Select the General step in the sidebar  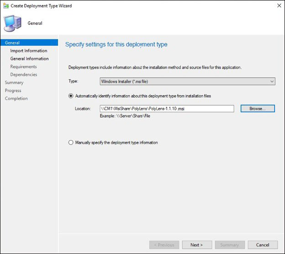click(29, 43)
